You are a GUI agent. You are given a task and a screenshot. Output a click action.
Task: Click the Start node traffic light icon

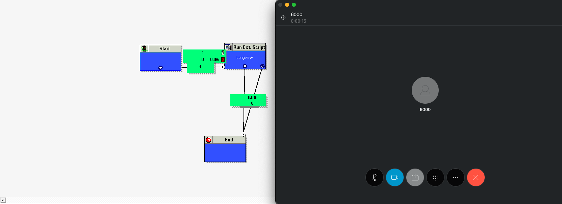click(144, 48)
